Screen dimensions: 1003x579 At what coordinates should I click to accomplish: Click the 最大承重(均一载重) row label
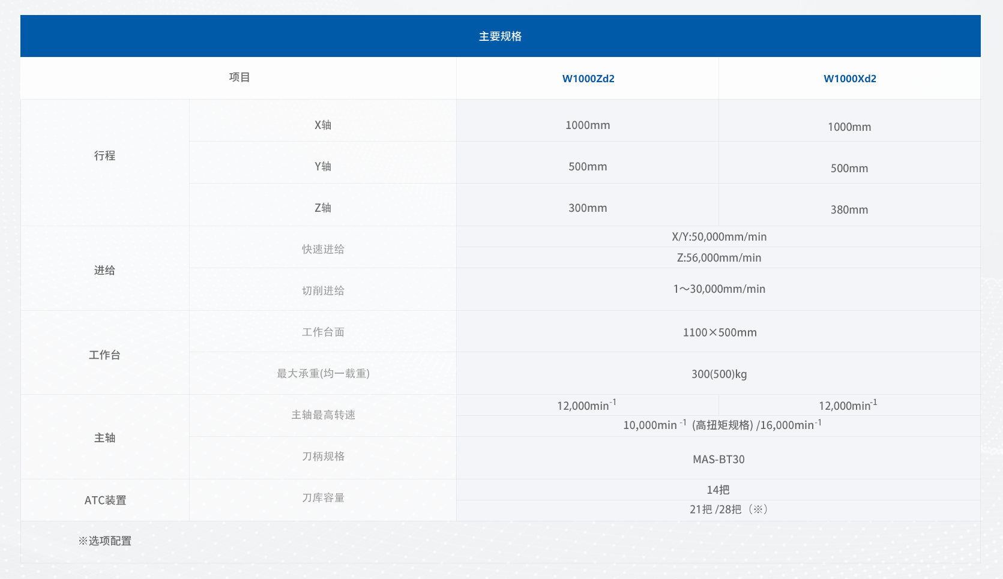pyautogui.click(x=322, y=373)
